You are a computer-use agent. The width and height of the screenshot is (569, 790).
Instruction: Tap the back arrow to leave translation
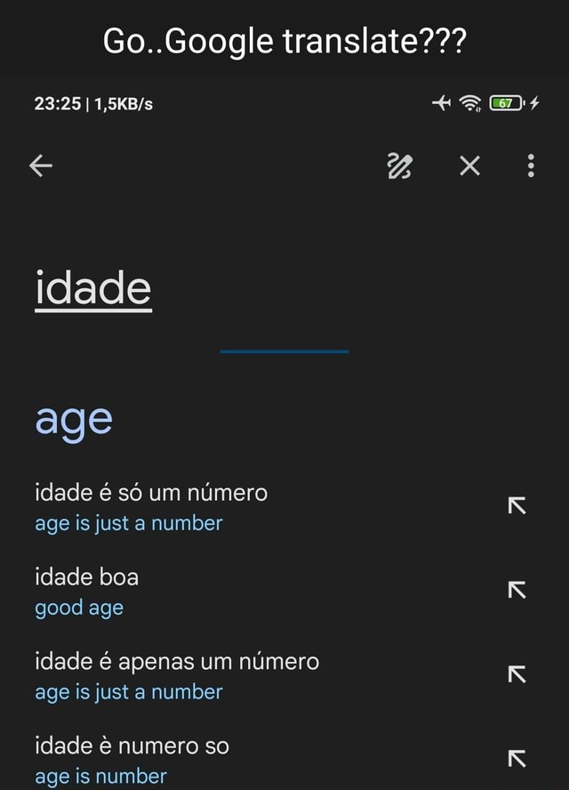(x=39, y=166)
